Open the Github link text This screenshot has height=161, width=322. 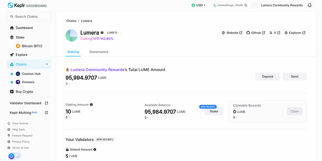tap(256, 33)
